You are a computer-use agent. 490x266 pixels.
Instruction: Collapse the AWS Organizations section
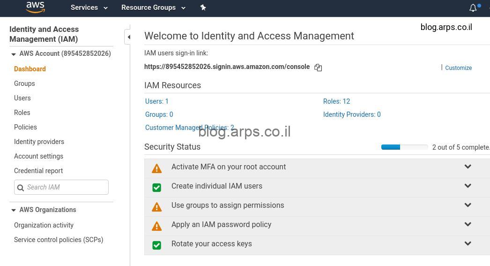point(14,210)
